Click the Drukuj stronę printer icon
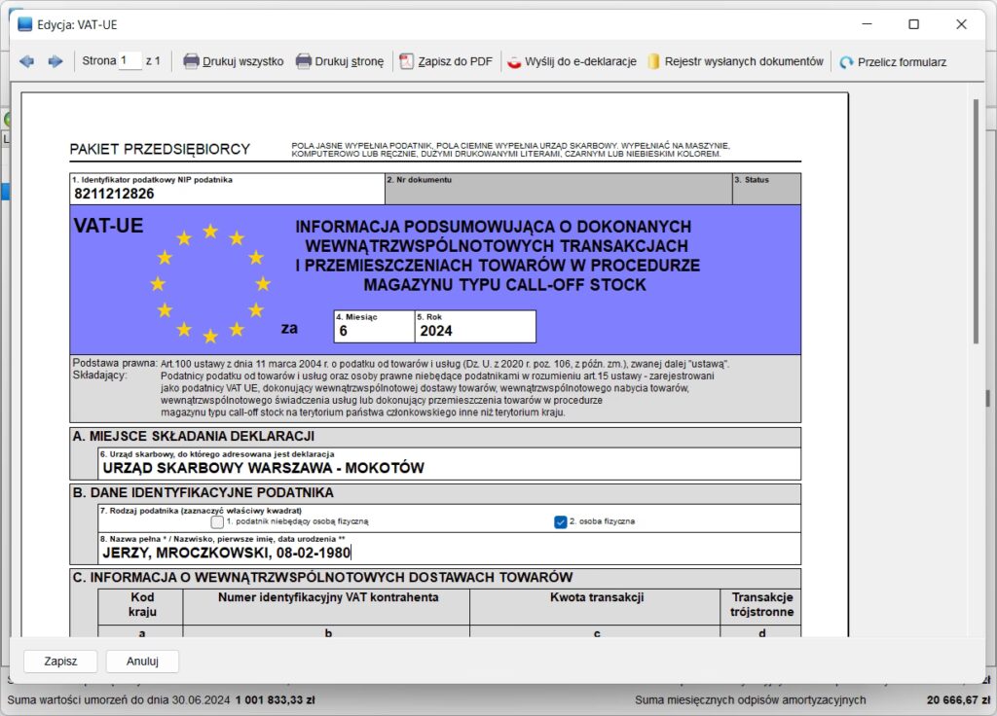 [304, 61]
